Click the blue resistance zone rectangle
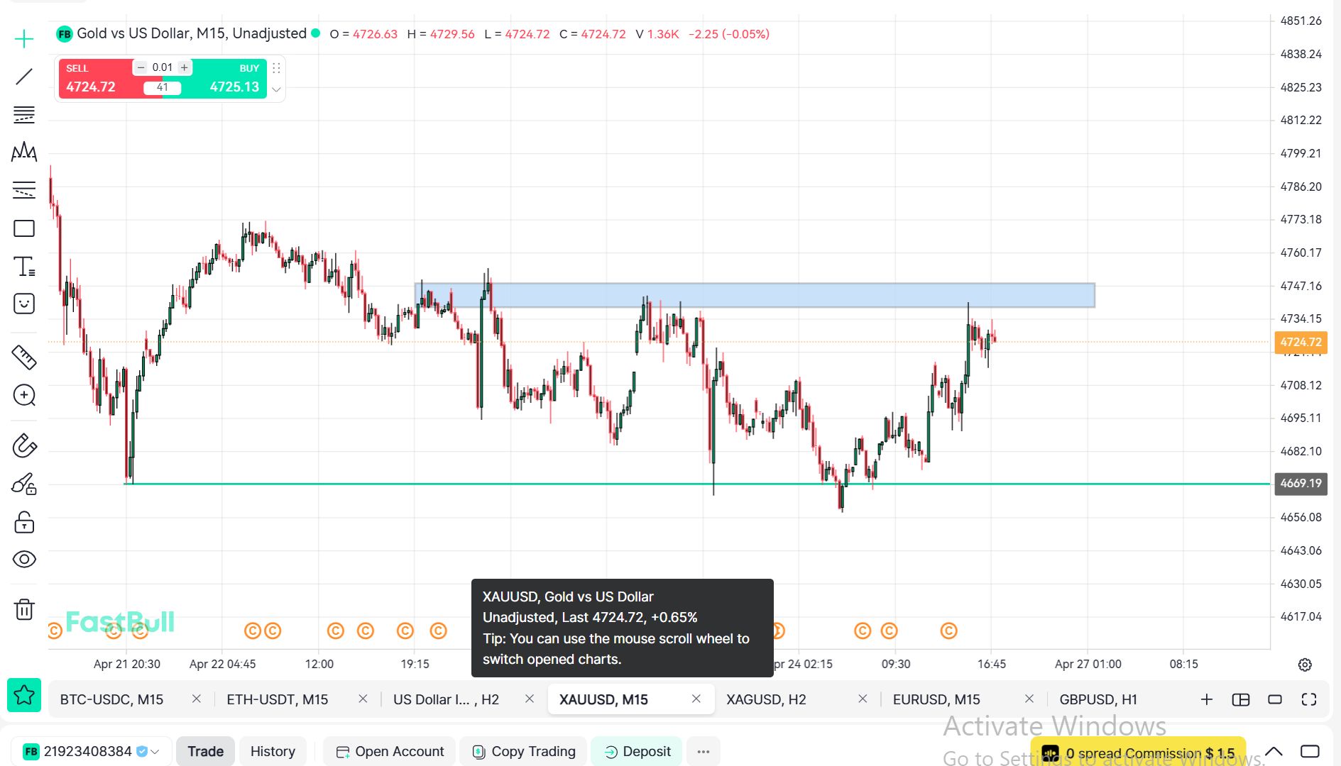 pos(781,295)
